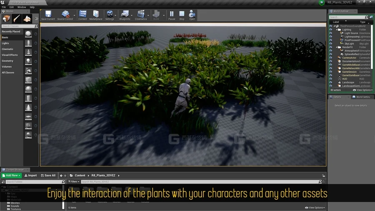Eject from the player controller
The width and height of the screenshot is (375, 211).
pyautogui.click(x=192, y=15)
